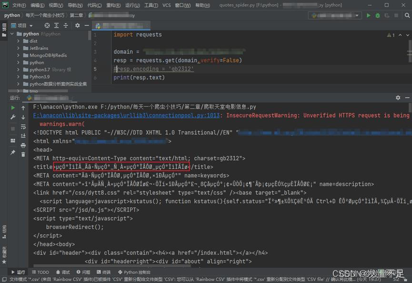The width and height of the screenshot is (412, 283).
Task: Open the 终端 bottom tool tab
Action: 103,272
